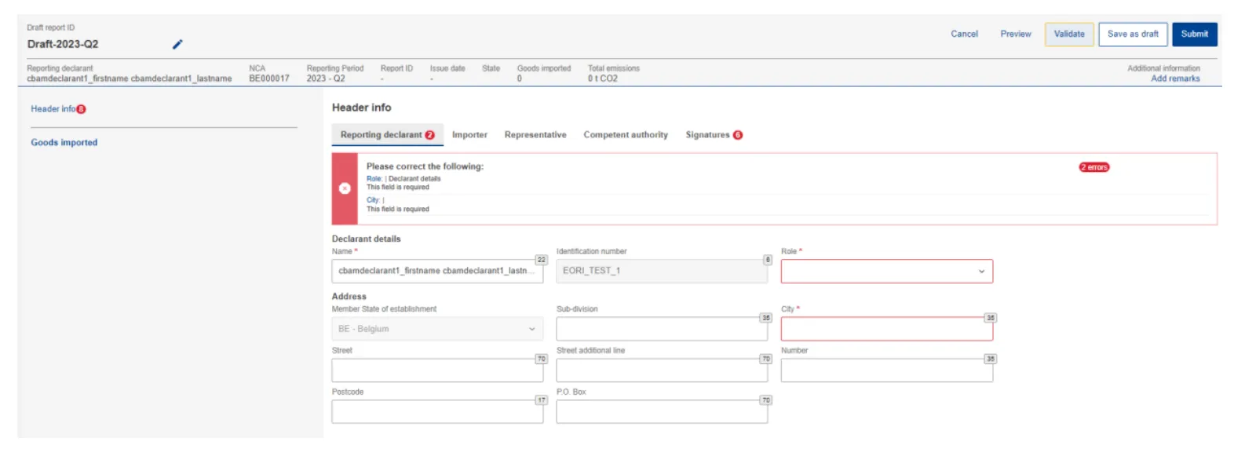1234x452 pixels.
Task: Open the Importer tab
Action: point(469,135)
